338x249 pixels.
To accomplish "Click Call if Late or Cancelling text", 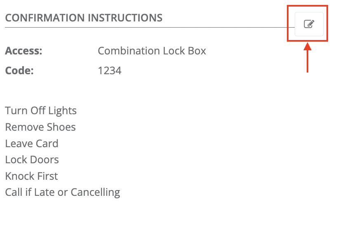I will coord(63,193).
